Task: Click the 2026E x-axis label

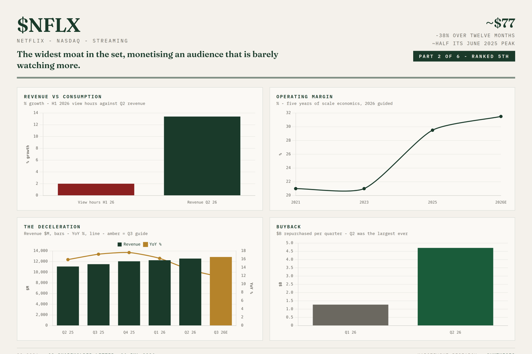Action: click(501, 202)
